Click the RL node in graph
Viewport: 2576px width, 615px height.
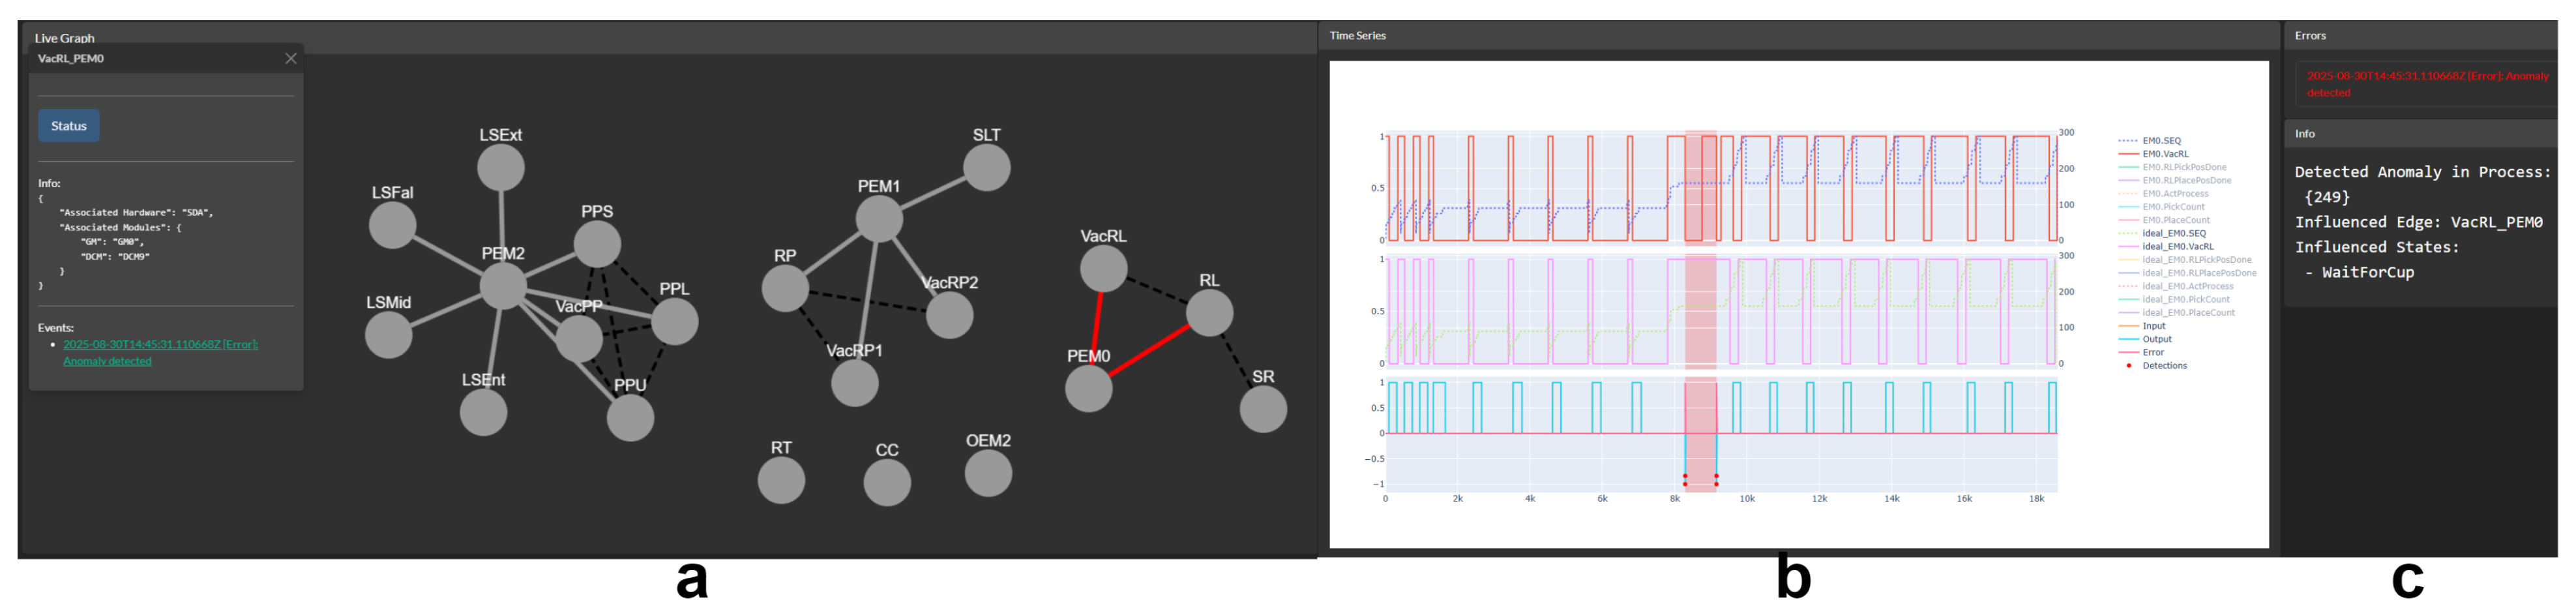1209,313
